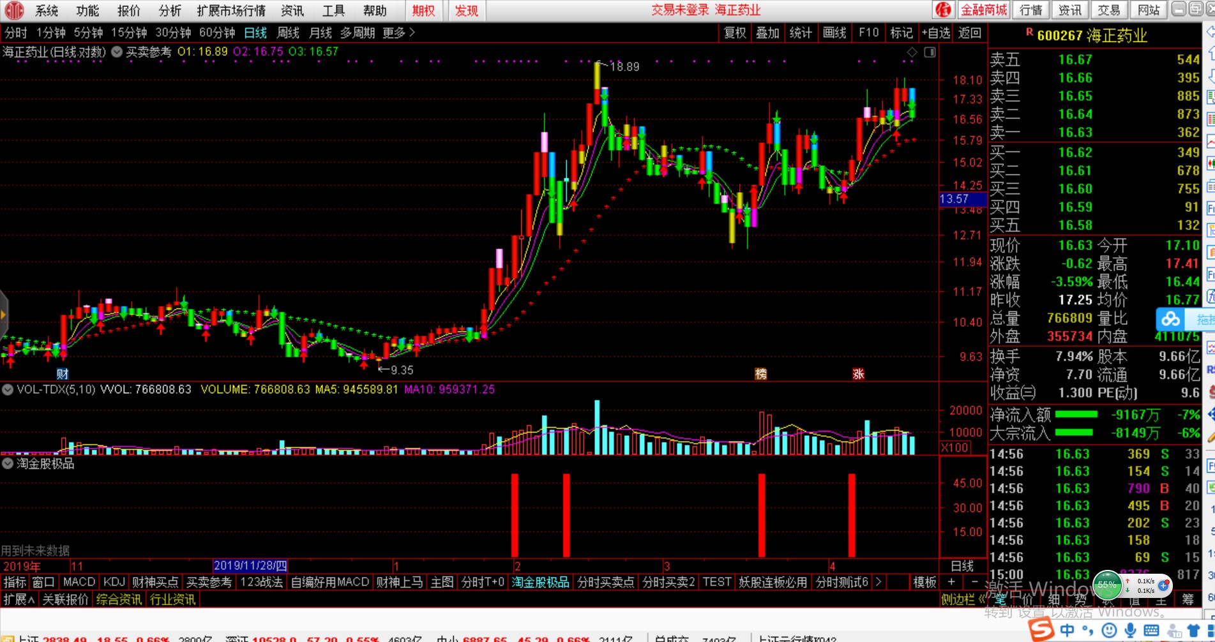This screenshot has height=642, width=1215.
Task: Open the Sogou emoji smiley icon
Action: [x=1110, y=631]
